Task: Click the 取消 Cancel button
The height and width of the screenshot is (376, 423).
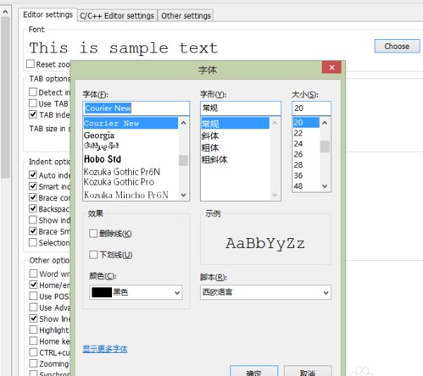Action: [x=308, y=372]
